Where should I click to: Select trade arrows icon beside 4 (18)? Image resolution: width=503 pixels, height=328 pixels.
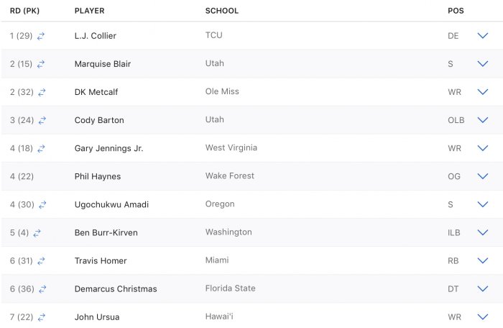click(x=41, y=149)
